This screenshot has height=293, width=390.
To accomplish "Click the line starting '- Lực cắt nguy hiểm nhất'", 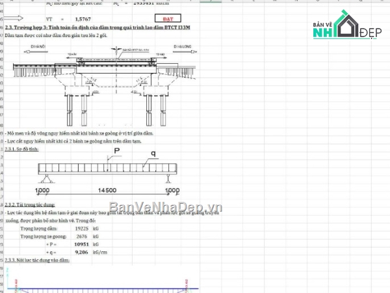I will coord(73,141).
